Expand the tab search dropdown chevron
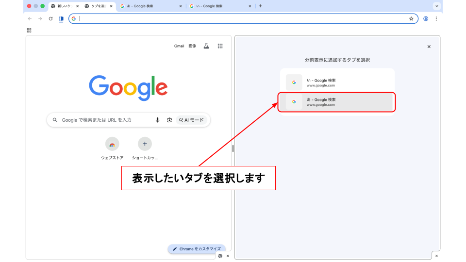This screenshot has height=262, width=466. click(x=436, y=6)
